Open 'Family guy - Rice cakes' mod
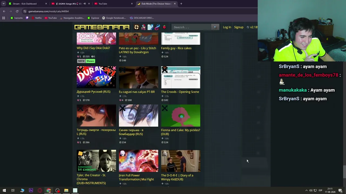The width and height of the screenshot is (346, 194). [176, 48]
